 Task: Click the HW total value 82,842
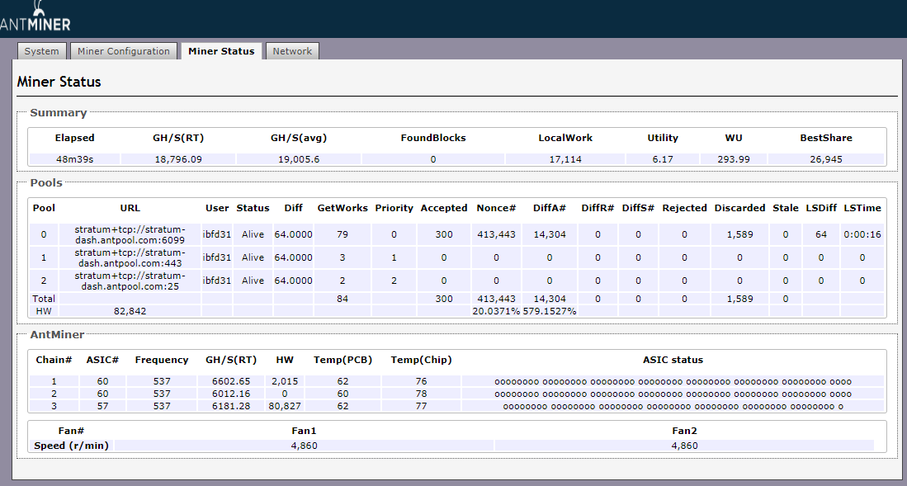point(130,311)
